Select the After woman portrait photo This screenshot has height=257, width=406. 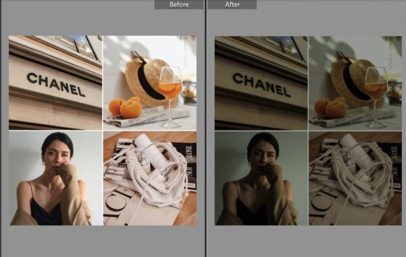pyautogui.click(x=261, y=178)
